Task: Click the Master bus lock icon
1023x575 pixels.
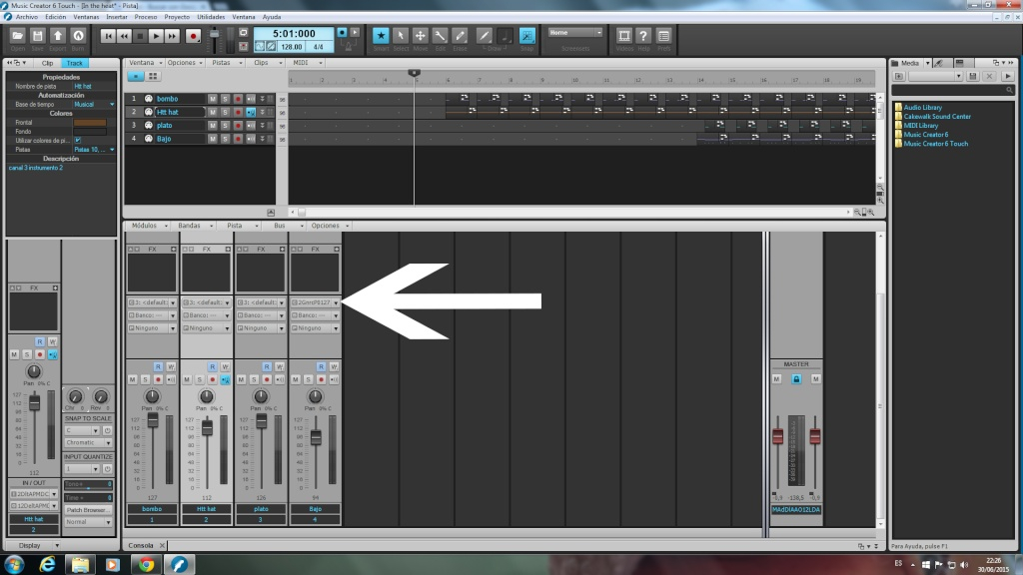Action: click(796, 378)
